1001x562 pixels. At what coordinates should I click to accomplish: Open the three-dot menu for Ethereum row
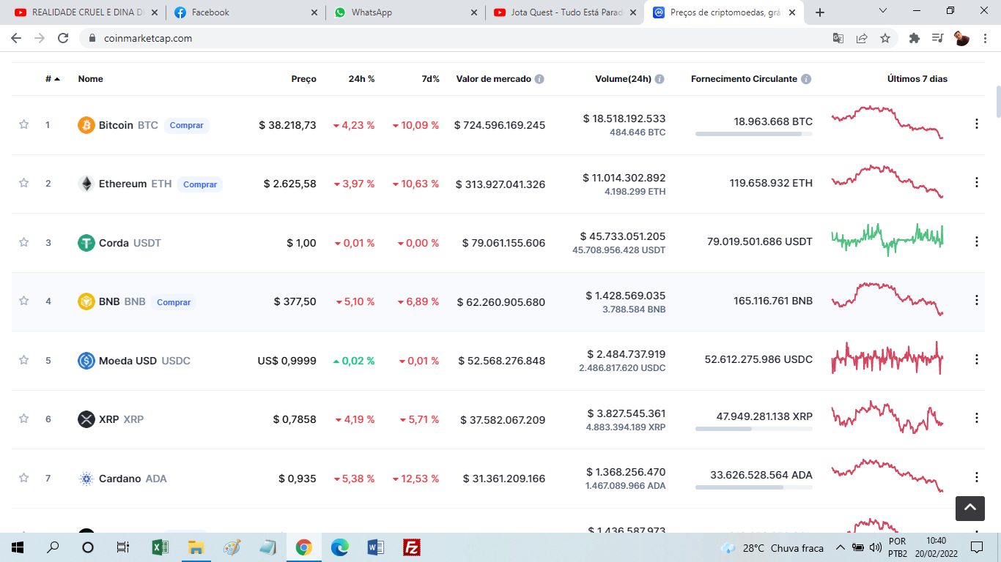tap(976, 183)
